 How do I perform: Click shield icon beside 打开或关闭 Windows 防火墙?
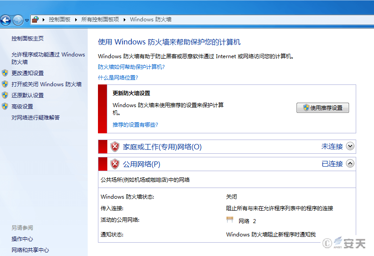click(x=5, y=84)
